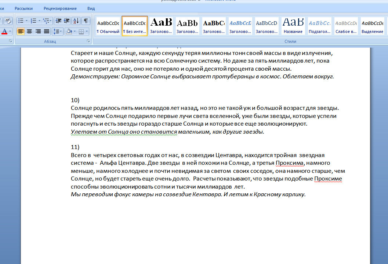Open the bullet list style dropdown
Viewport: 388px width, 264px height.
(x=26, y=21)
